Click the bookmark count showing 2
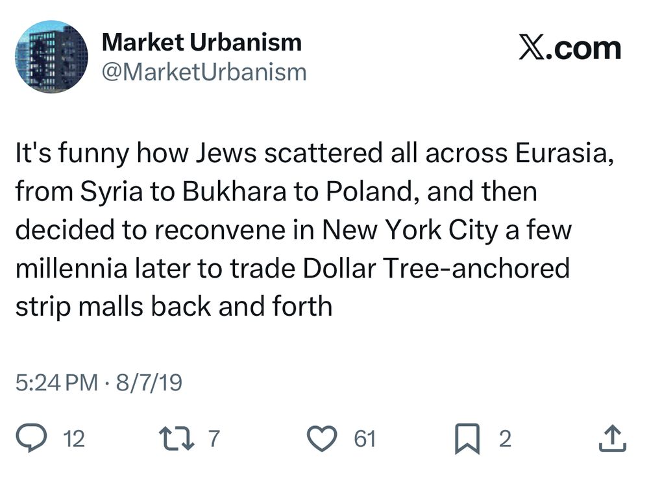Image resolution: width=649 pixels, height=478 pixels. (x=505, y=439)
